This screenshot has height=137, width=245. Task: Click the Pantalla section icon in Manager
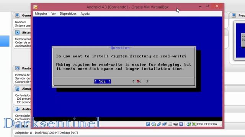(x=17, y=68)
